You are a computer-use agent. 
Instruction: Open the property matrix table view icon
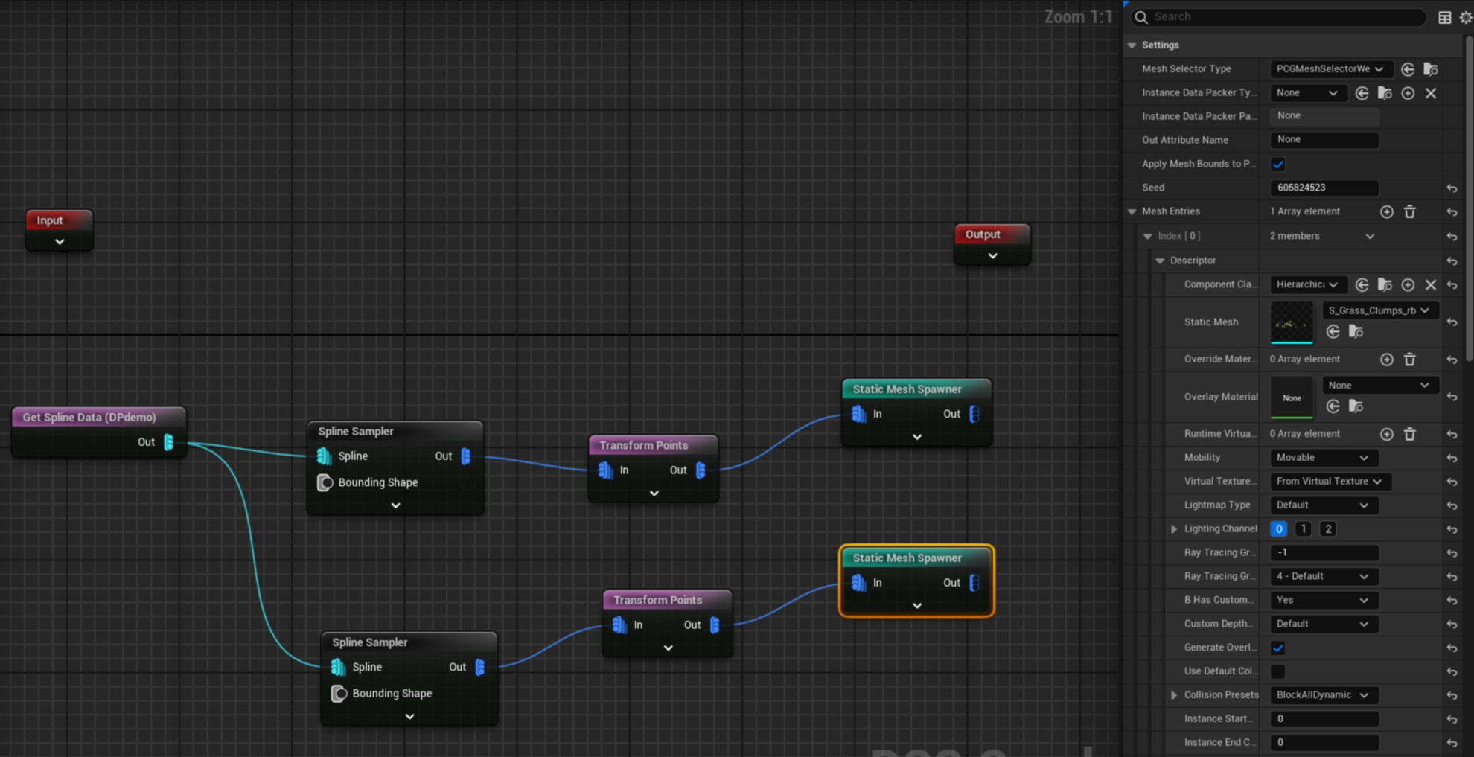click(1444, 17)
